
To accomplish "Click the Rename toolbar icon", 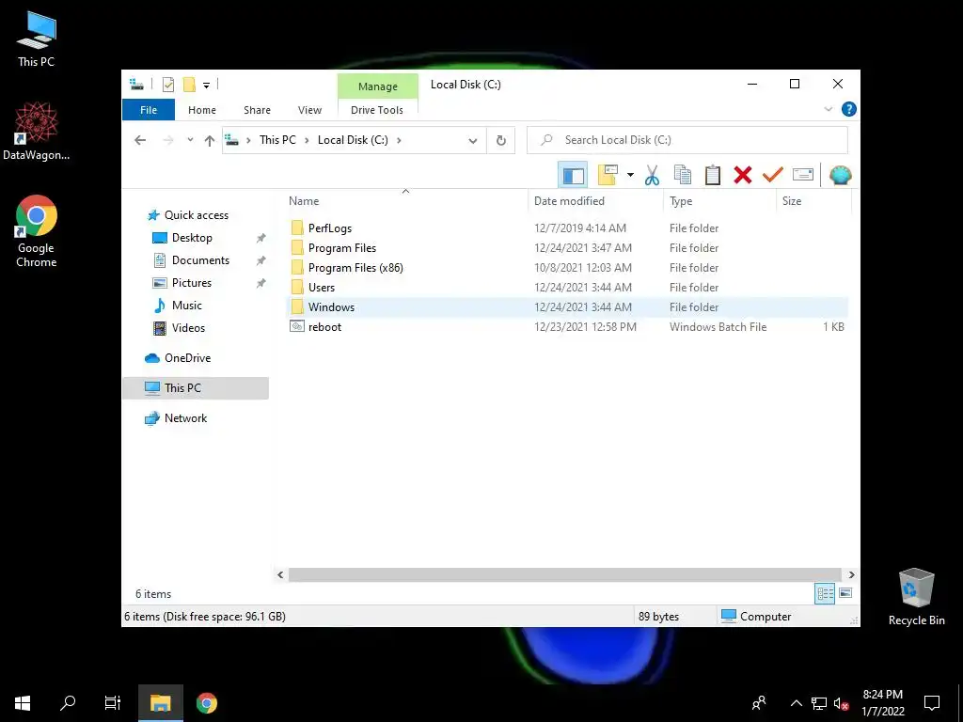I will click(x=803, y=175).
